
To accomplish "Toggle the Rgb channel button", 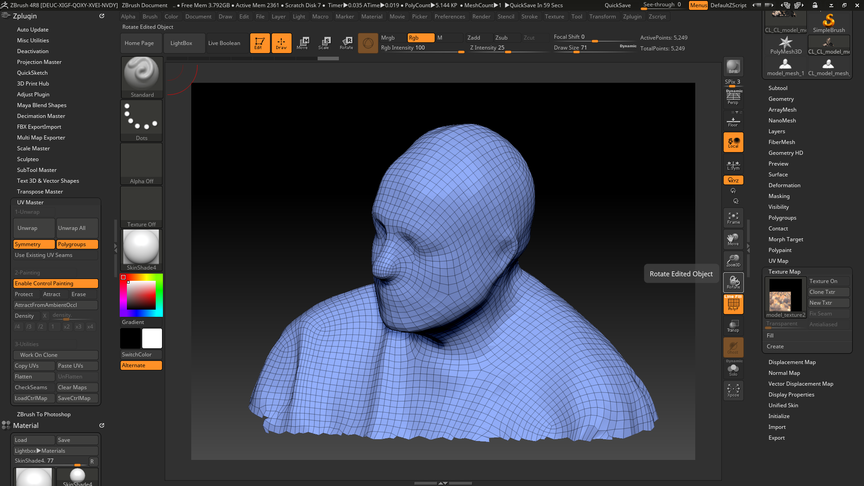I will pos(421,38).
